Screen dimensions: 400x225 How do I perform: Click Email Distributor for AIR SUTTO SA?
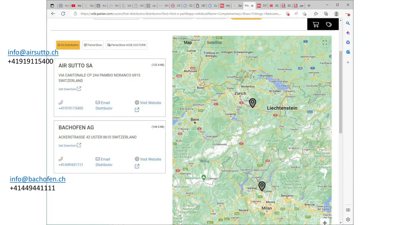(x=104, y=105)
